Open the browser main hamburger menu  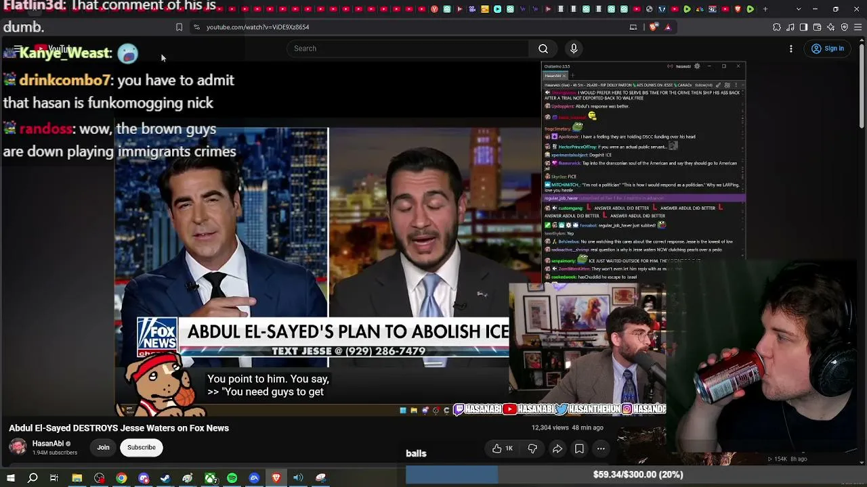pyautogui.click(x=858, y=27)
